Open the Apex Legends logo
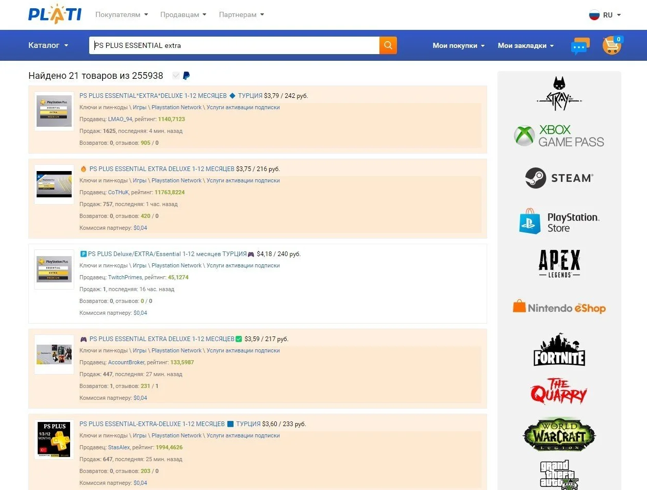647x490 pixels. 559,264
